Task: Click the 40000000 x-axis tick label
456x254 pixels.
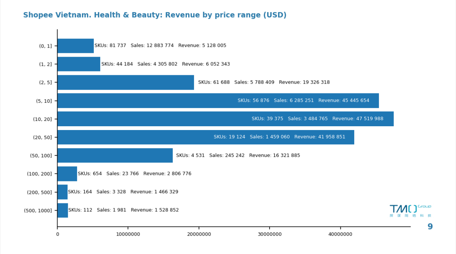Action: [340, 234]
